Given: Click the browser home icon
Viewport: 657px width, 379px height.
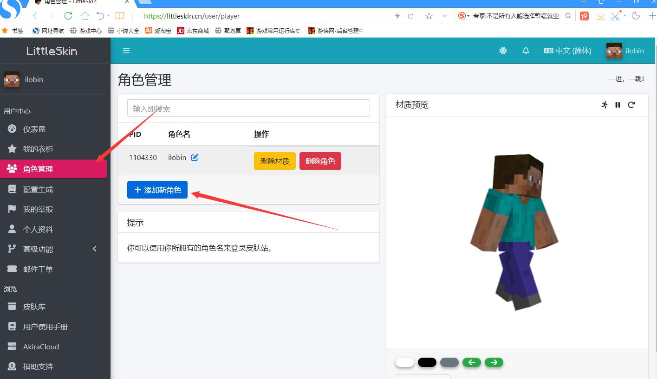Looking at the screenshot, I should pos(85,16).
